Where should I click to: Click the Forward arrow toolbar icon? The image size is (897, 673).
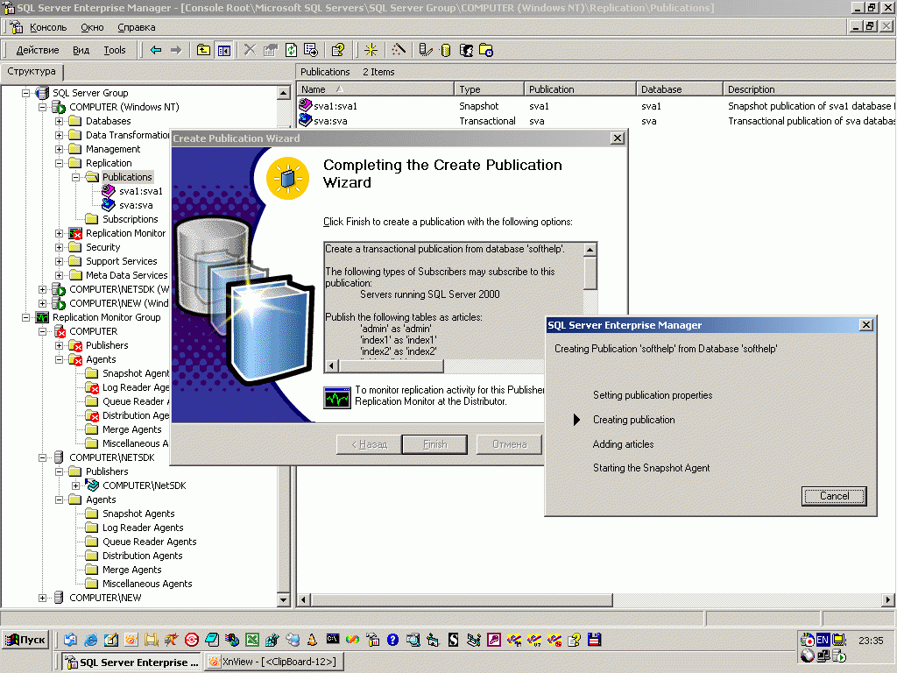[176, 50]
